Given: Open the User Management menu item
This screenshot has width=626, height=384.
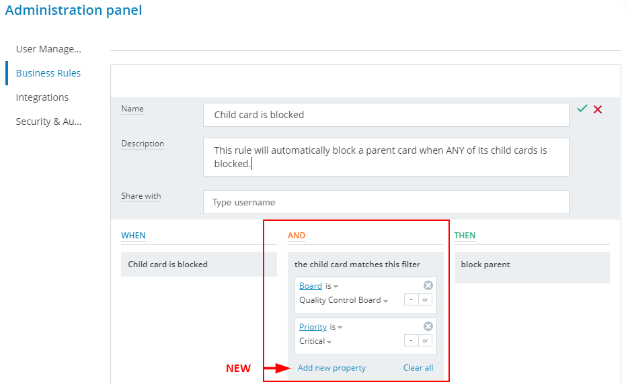Looking at the screenshot, I should coord(48,49).
